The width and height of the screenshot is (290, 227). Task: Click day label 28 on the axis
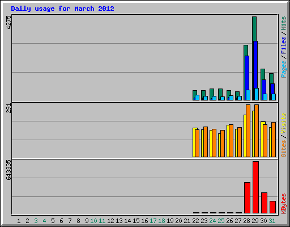[246, 221]
